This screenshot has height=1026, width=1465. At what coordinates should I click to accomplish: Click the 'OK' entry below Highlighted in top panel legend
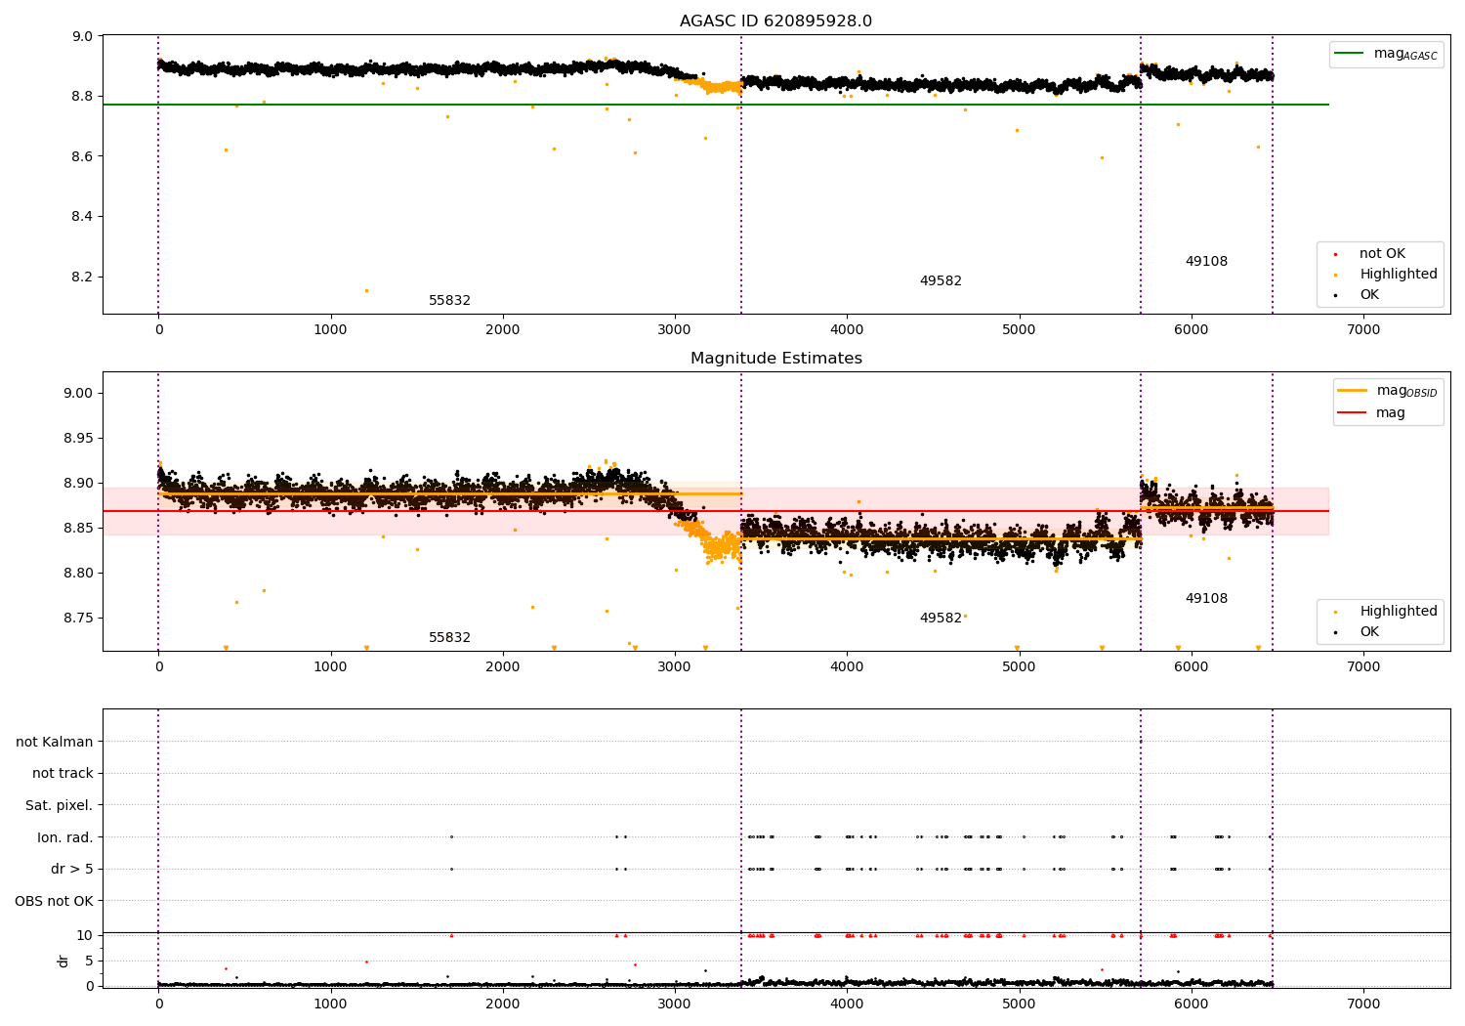[x=1368, y=294]
